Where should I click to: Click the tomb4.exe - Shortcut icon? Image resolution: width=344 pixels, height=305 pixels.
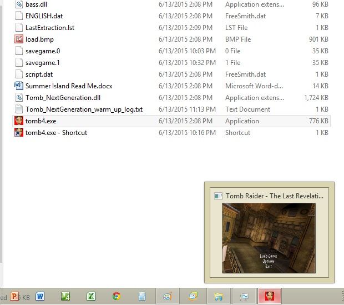pos(19,133)
